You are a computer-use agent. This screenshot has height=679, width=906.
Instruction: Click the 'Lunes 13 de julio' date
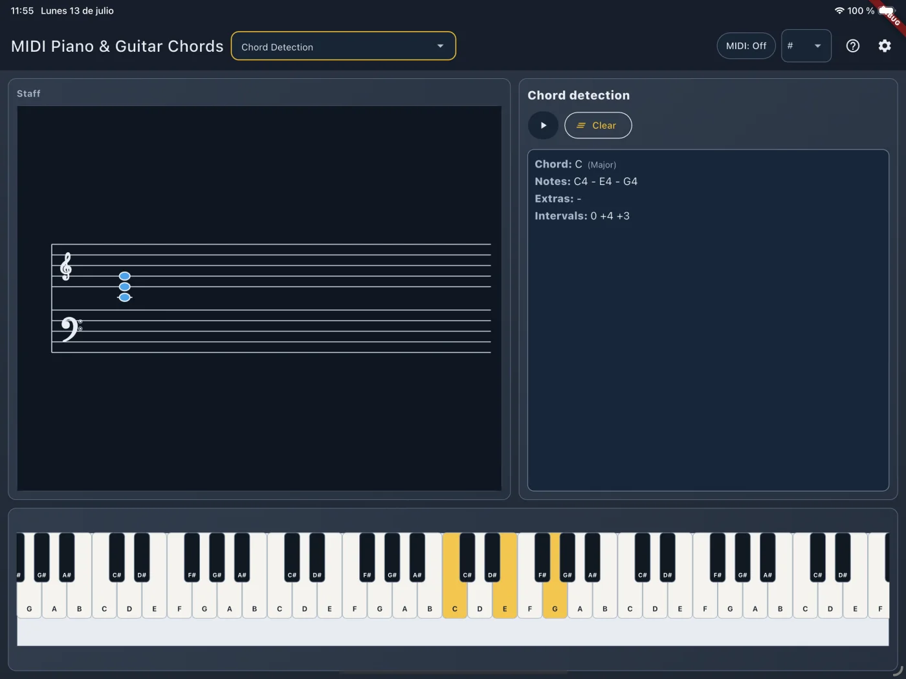tap(77, 11)
